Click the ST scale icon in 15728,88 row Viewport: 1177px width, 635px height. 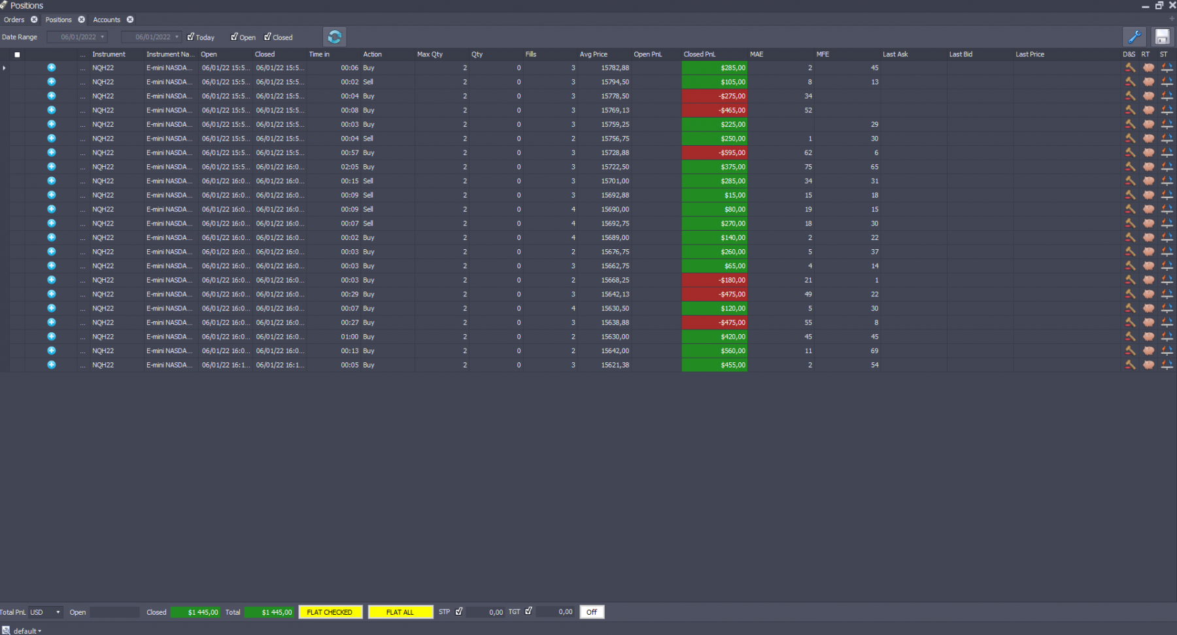coord(1167,152)
